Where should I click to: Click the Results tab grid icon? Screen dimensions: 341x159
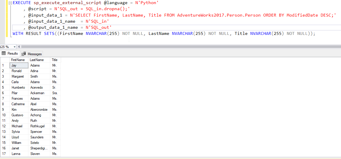pyautogui.click(x=4, y=53)
